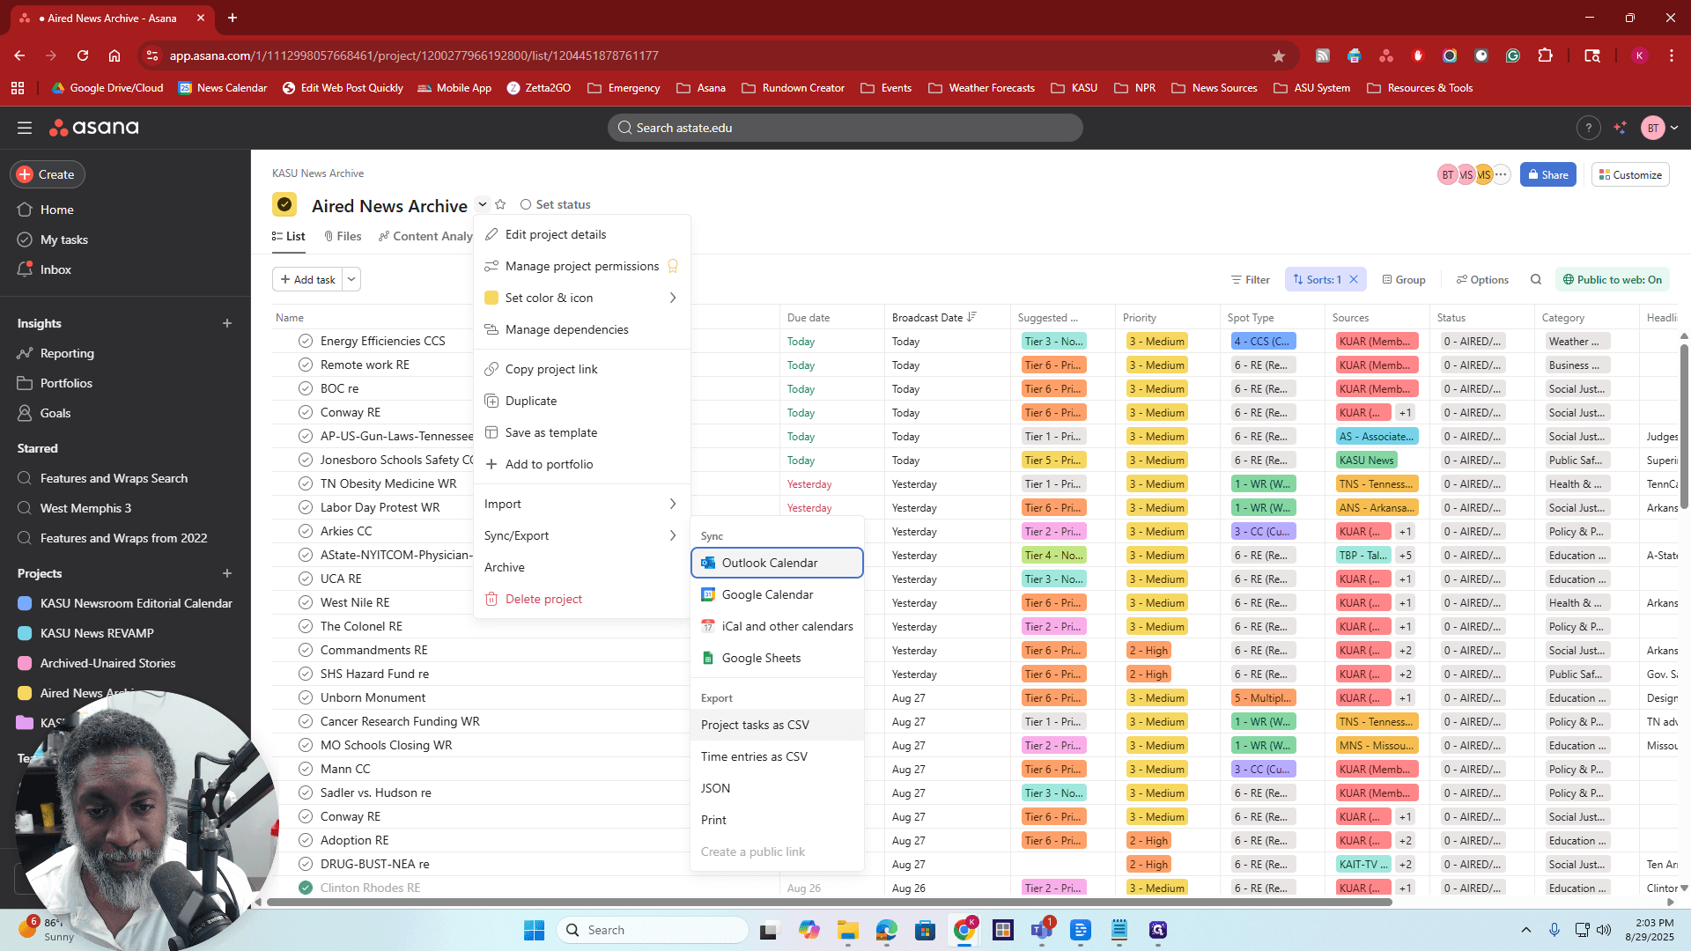
Task: Export Project tasks as CSV
Action: click(x=777, y=725)
